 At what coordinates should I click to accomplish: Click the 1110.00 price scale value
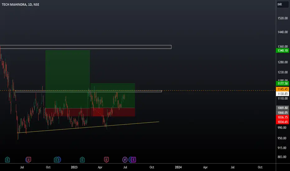click(x=283, y=98)
